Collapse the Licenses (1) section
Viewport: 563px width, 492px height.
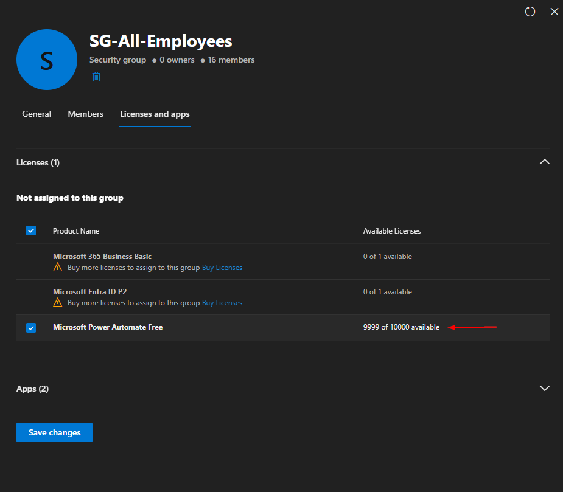[x=545, y=162]
